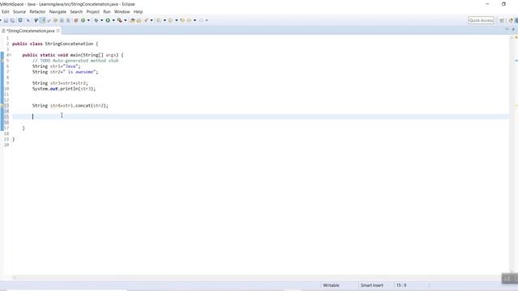Click the warning marker on line 13
The image size is (518, 291).
click(2, 106)
